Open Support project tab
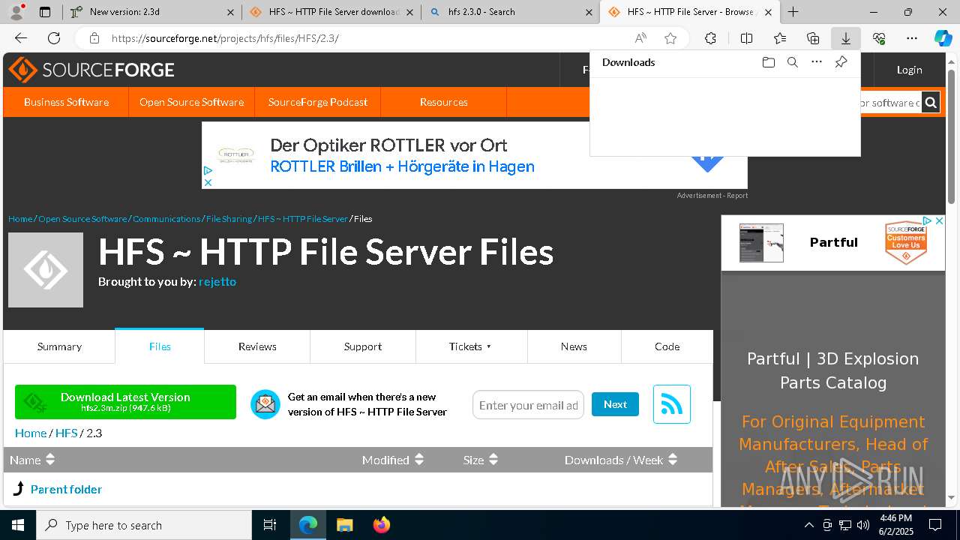 tap(363, 346)
